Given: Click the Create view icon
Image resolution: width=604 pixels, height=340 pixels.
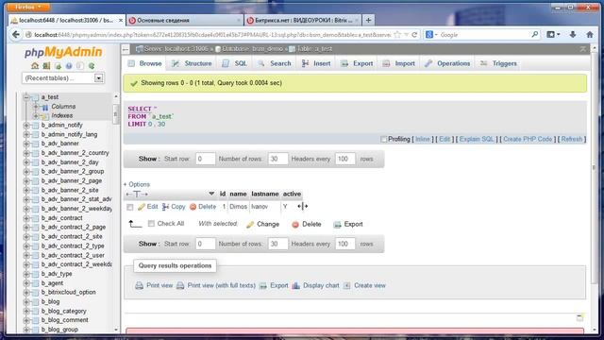Looking at the screenshot, I should coord(346,285).
